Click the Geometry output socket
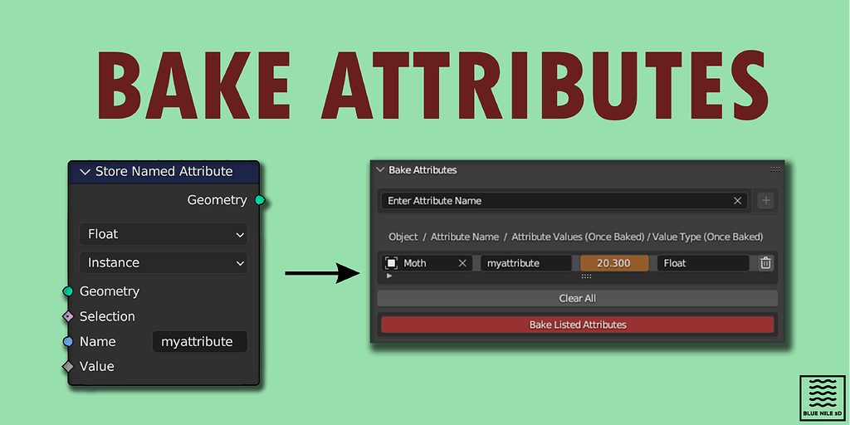The width and height of the screenshot is (850, 425). coord(260,200)
